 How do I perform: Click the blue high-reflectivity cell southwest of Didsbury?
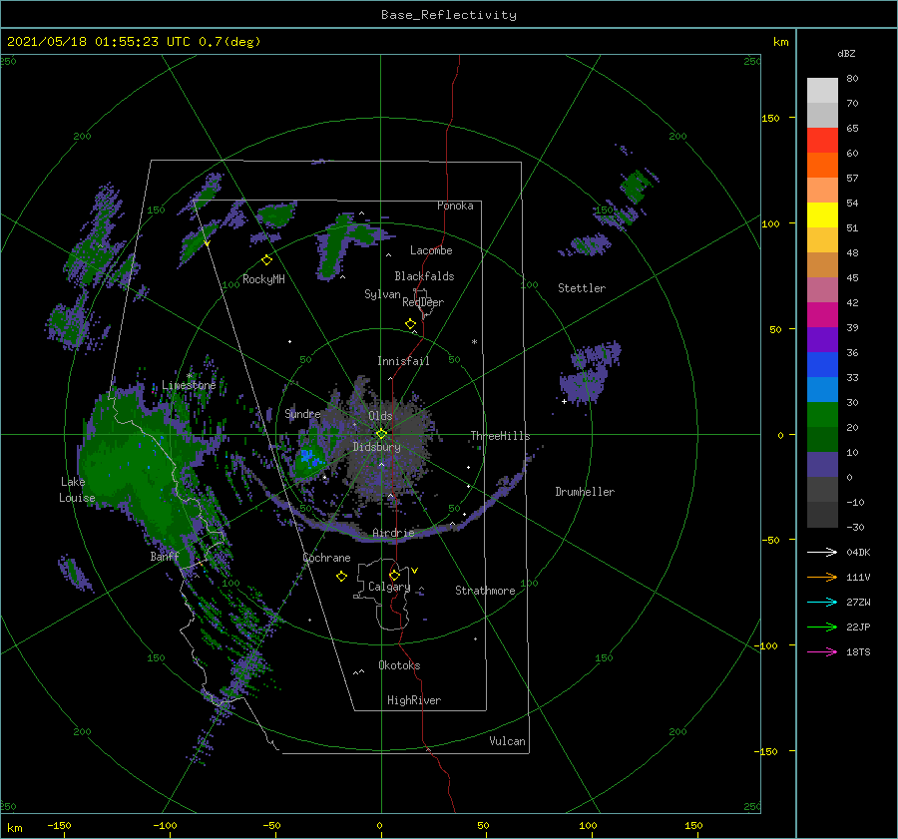(x=310, y=457)
